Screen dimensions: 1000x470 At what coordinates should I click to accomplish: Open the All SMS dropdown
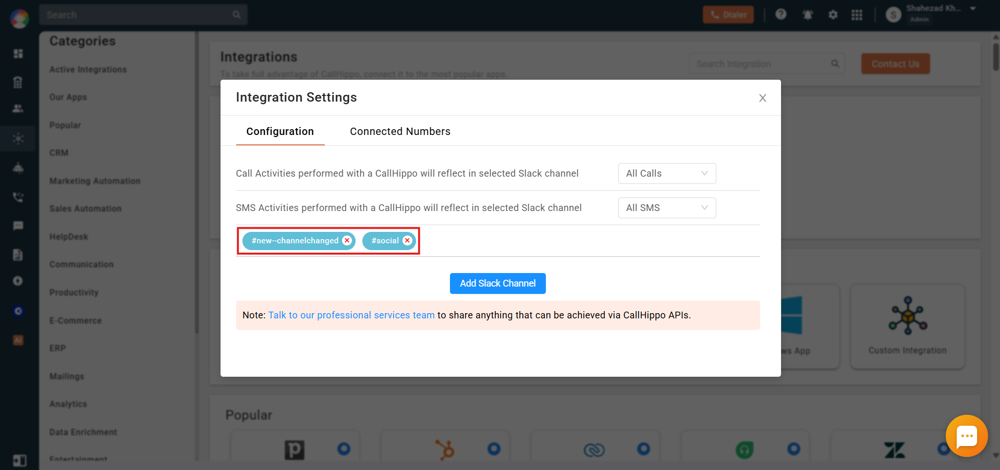click(x=667, y=208)
